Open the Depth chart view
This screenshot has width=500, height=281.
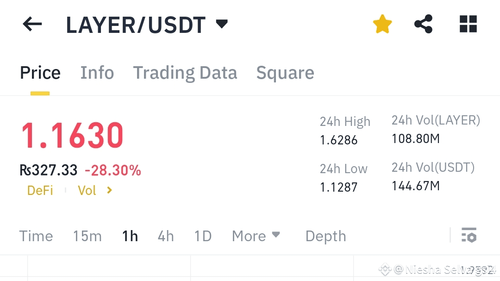[x=325, y=236]
